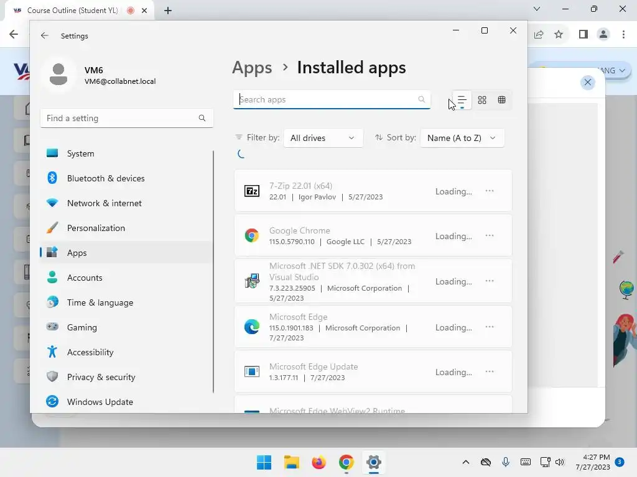Switch installed apps to list view

tap(462, 100)
